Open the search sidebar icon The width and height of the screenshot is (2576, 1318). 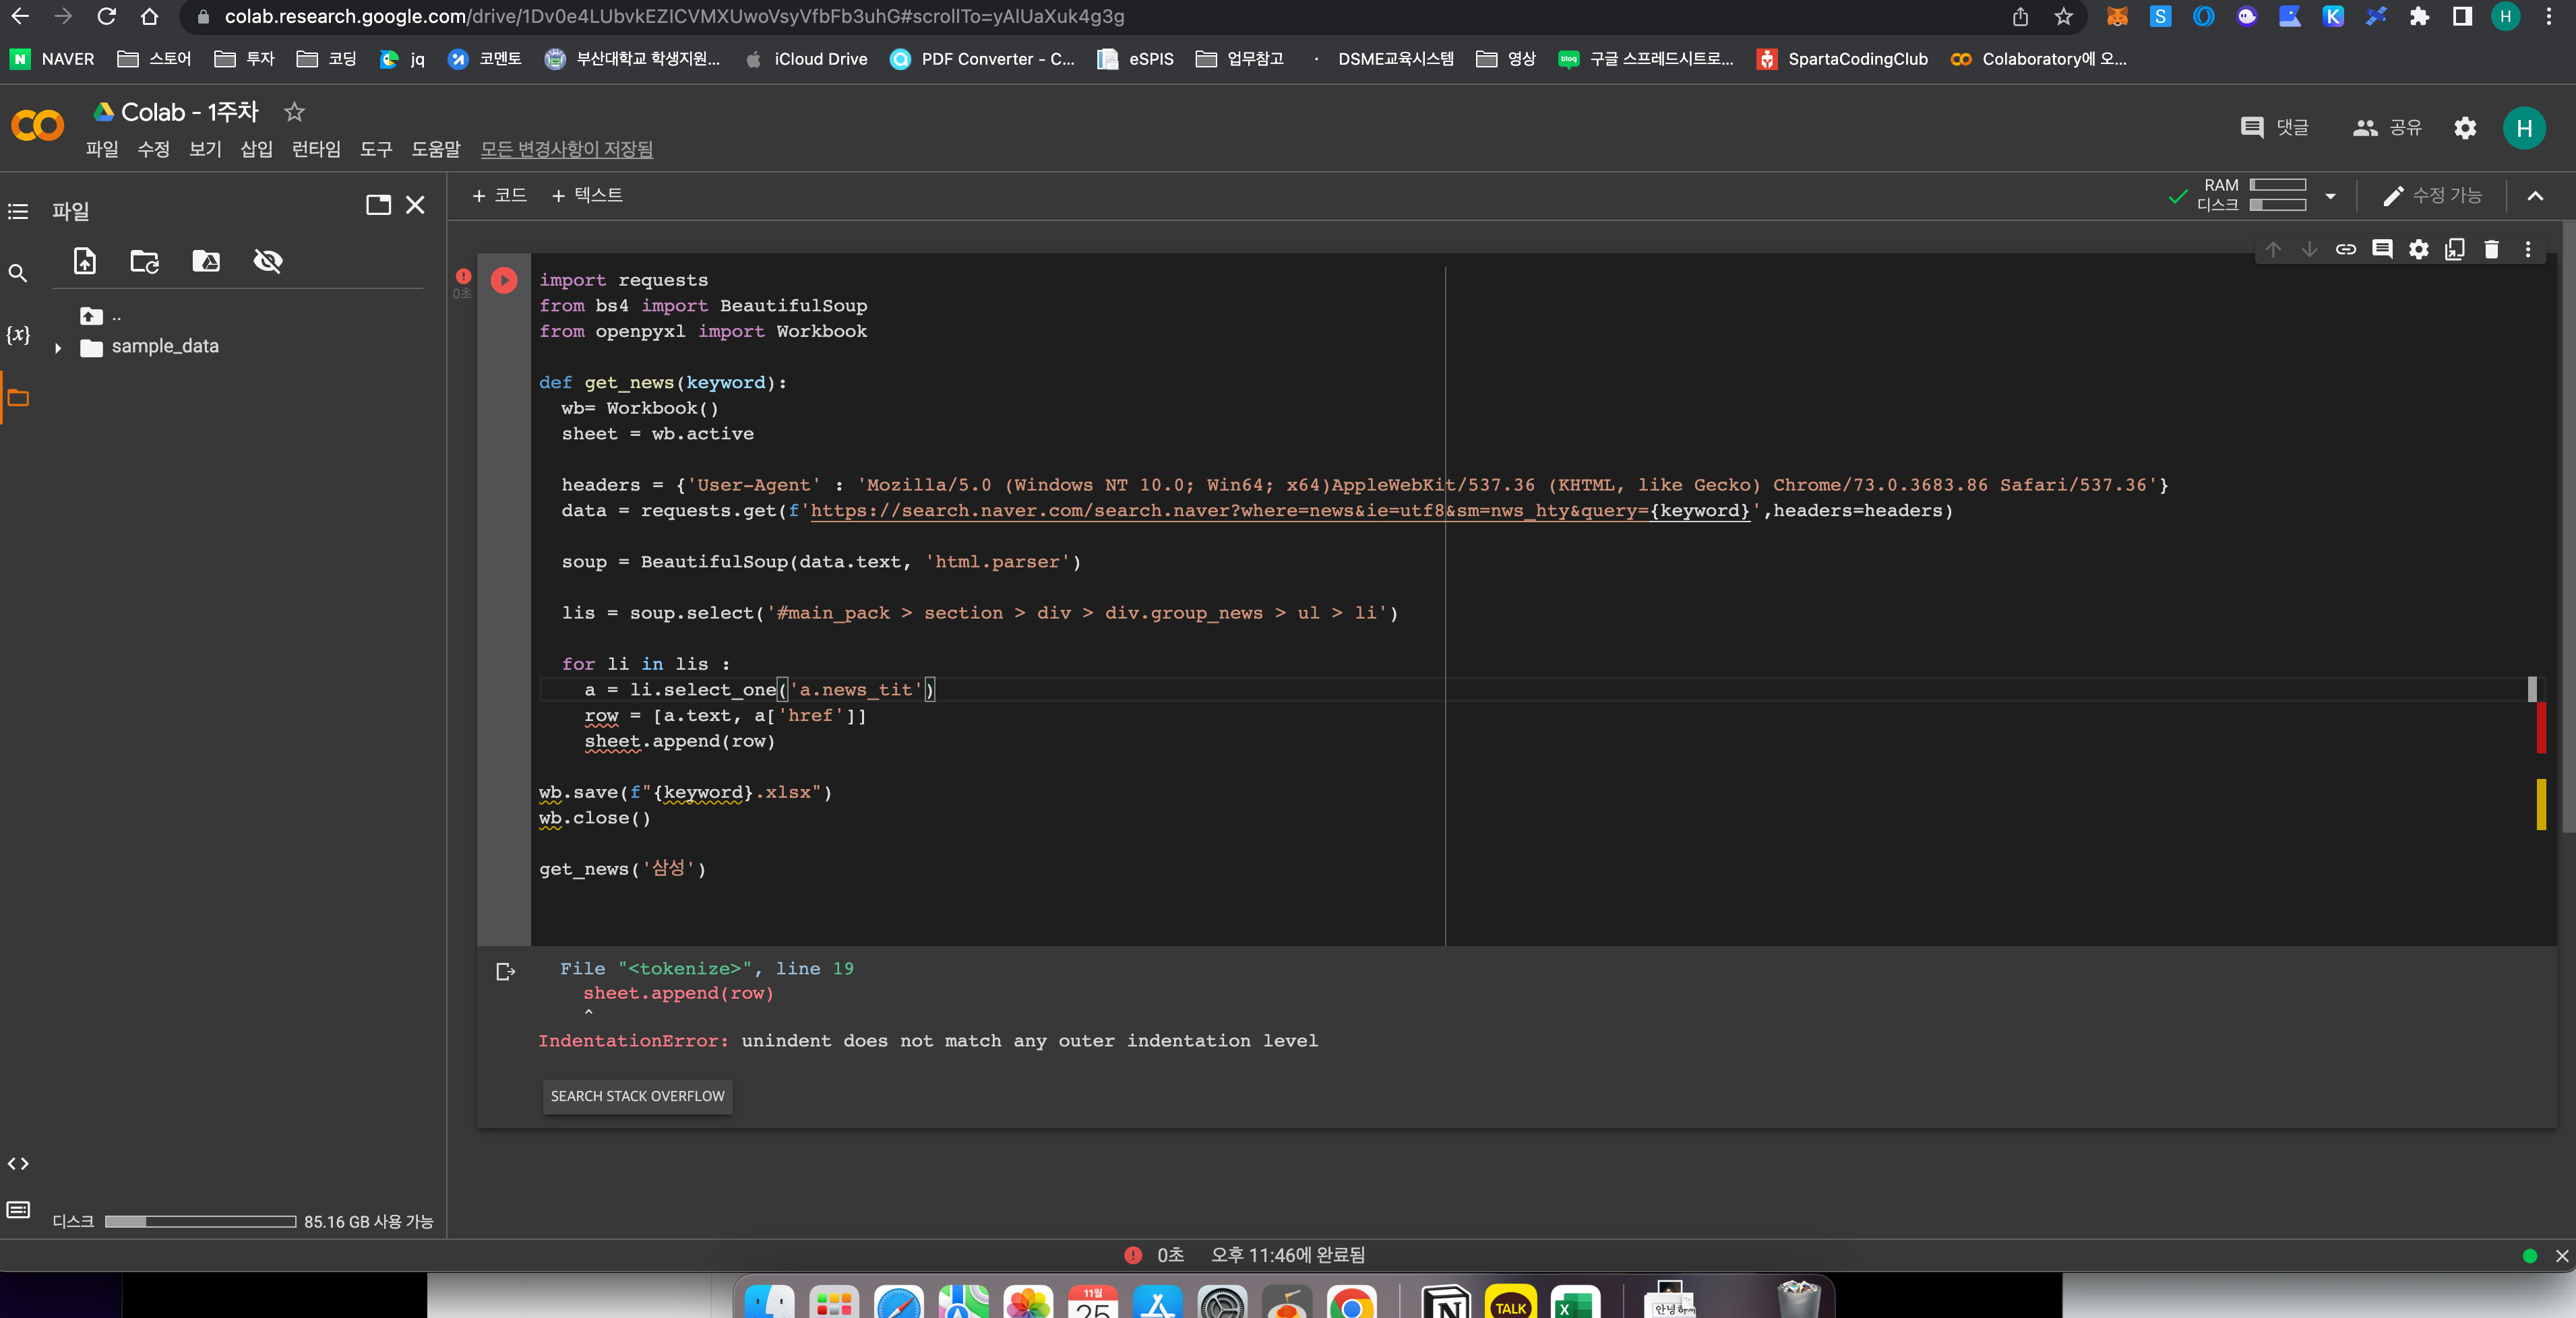(18, 273)
